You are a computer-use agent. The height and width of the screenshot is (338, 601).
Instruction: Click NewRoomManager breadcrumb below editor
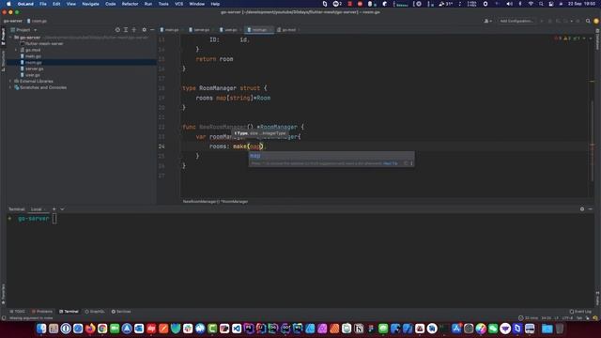(215, 202)
